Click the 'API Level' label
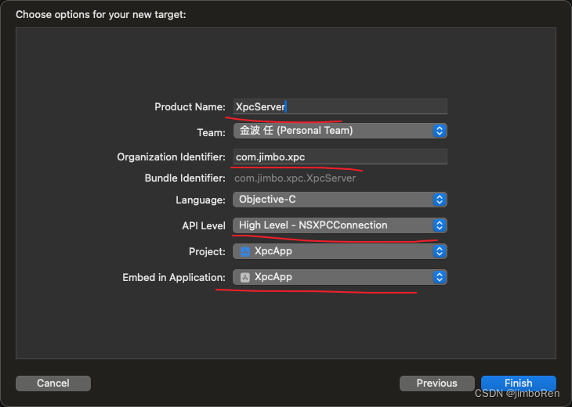The width and height of the screenshot is (572, 407). 204,226
